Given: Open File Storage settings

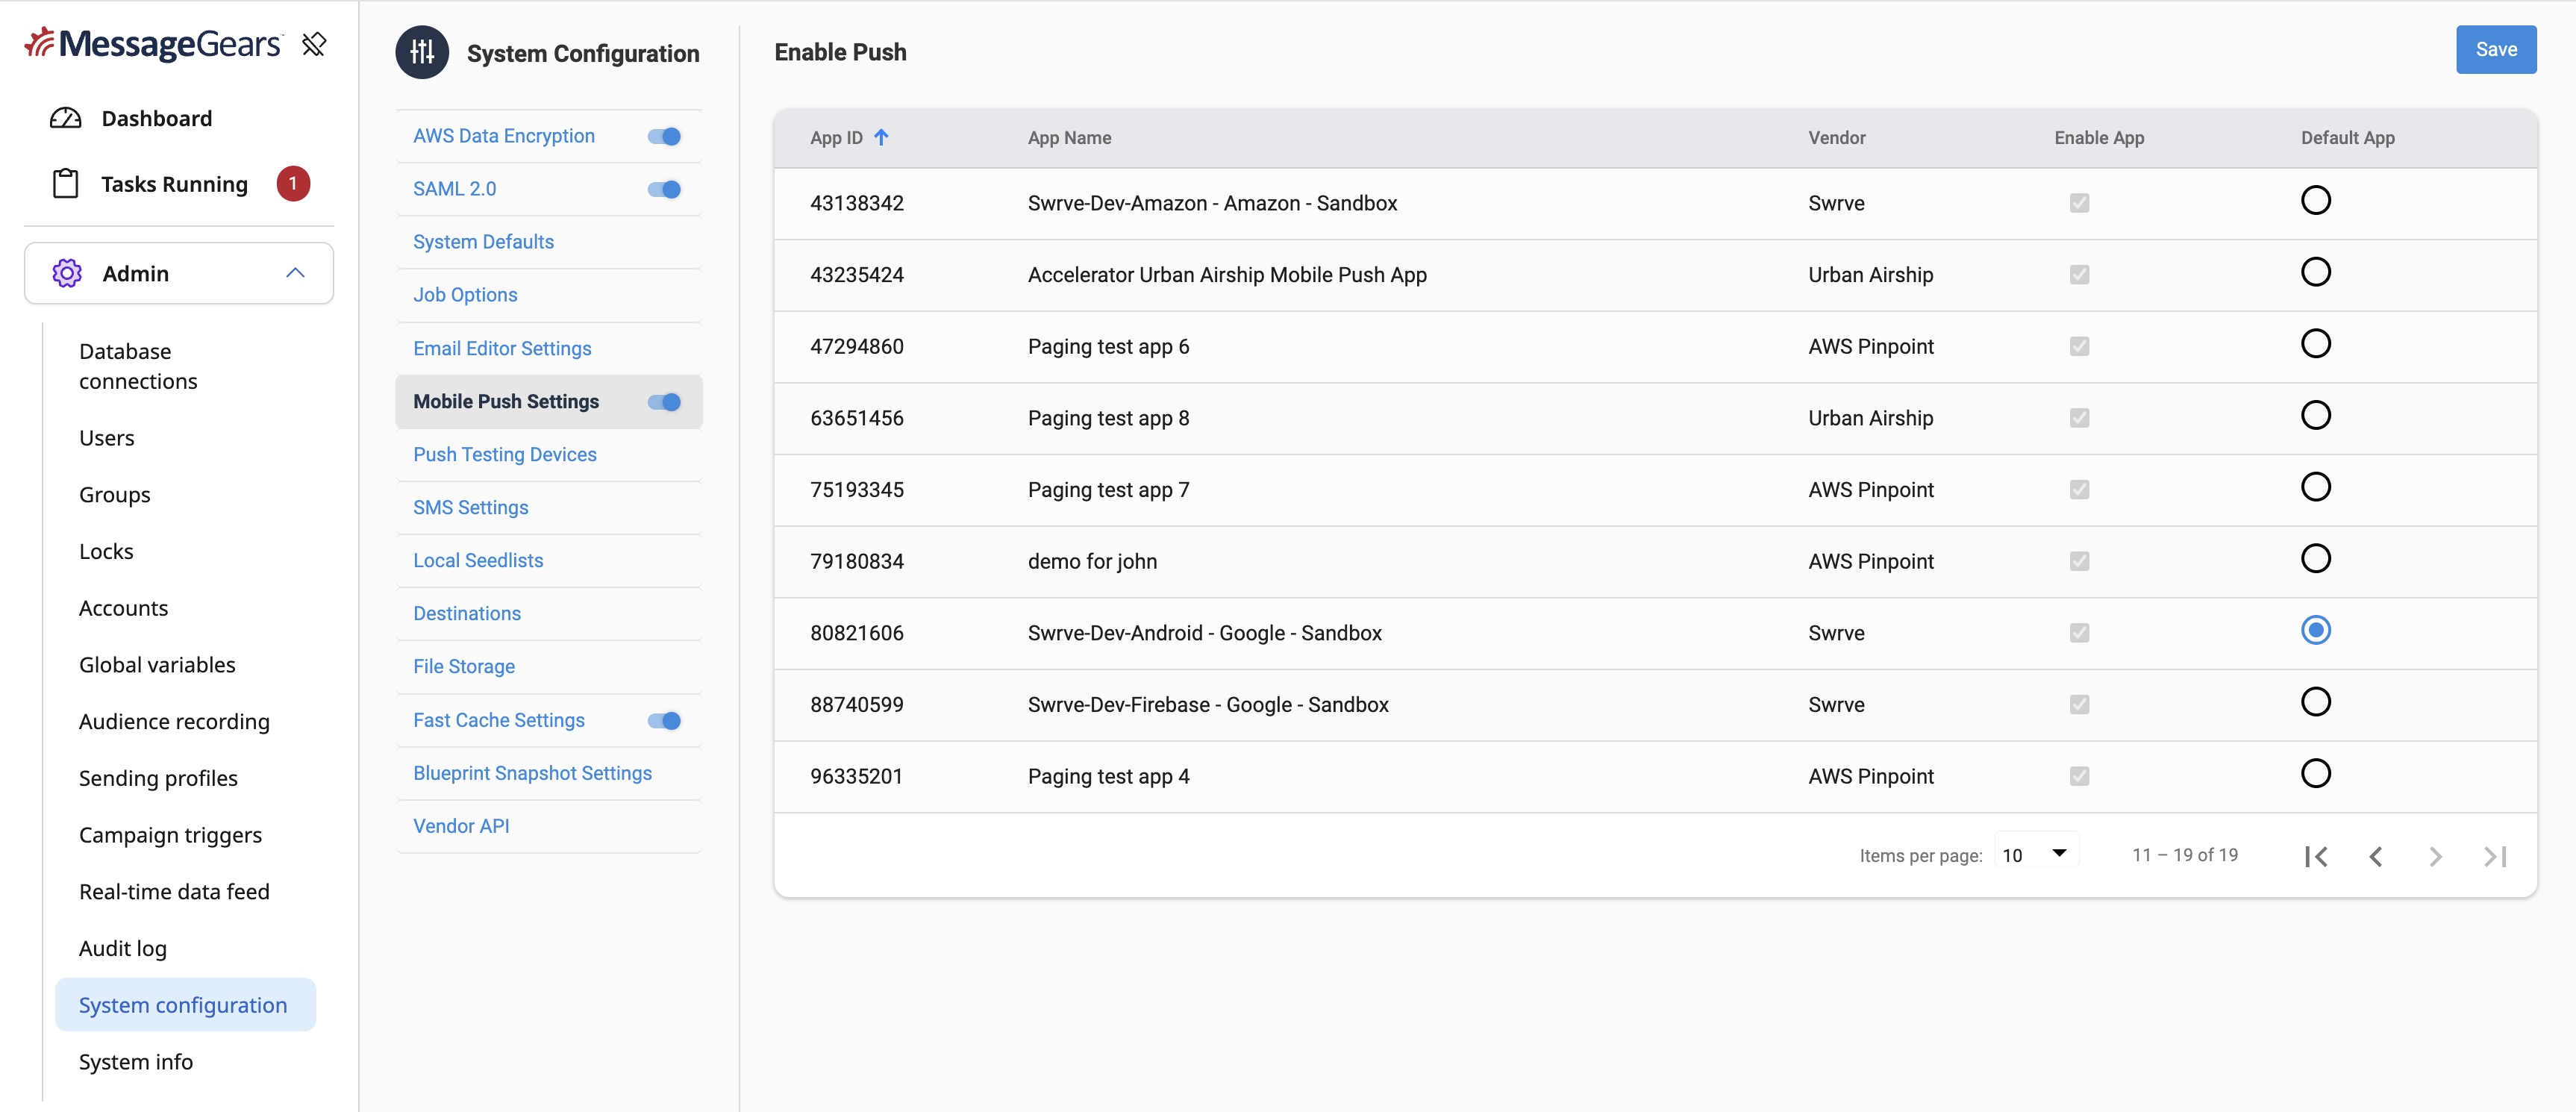Looking at the screenshot, I should [x=464, y=667].
